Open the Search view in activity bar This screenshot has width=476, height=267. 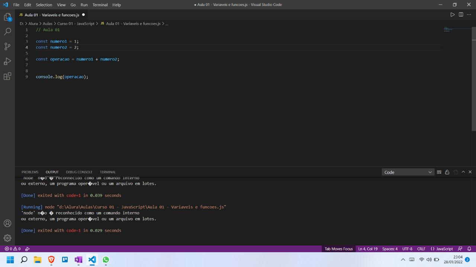point(7,32)
